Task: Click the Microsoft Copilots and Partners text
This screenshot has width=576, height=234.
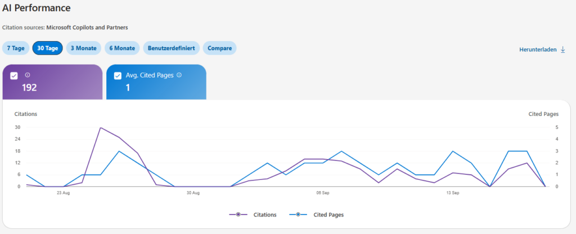Action: click(x=87, y=28)
